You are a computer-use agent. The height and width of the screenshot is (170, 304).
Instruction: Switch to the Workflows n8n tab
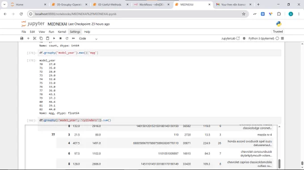tap(152, 4)
